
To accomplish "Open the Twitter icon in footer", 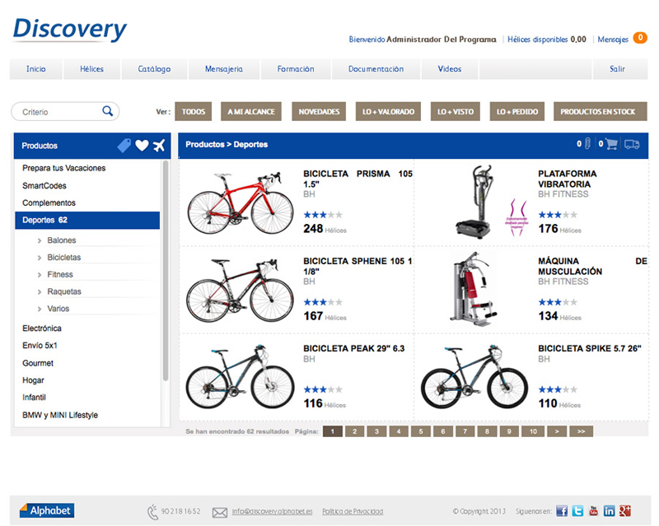I will [577, 511].
